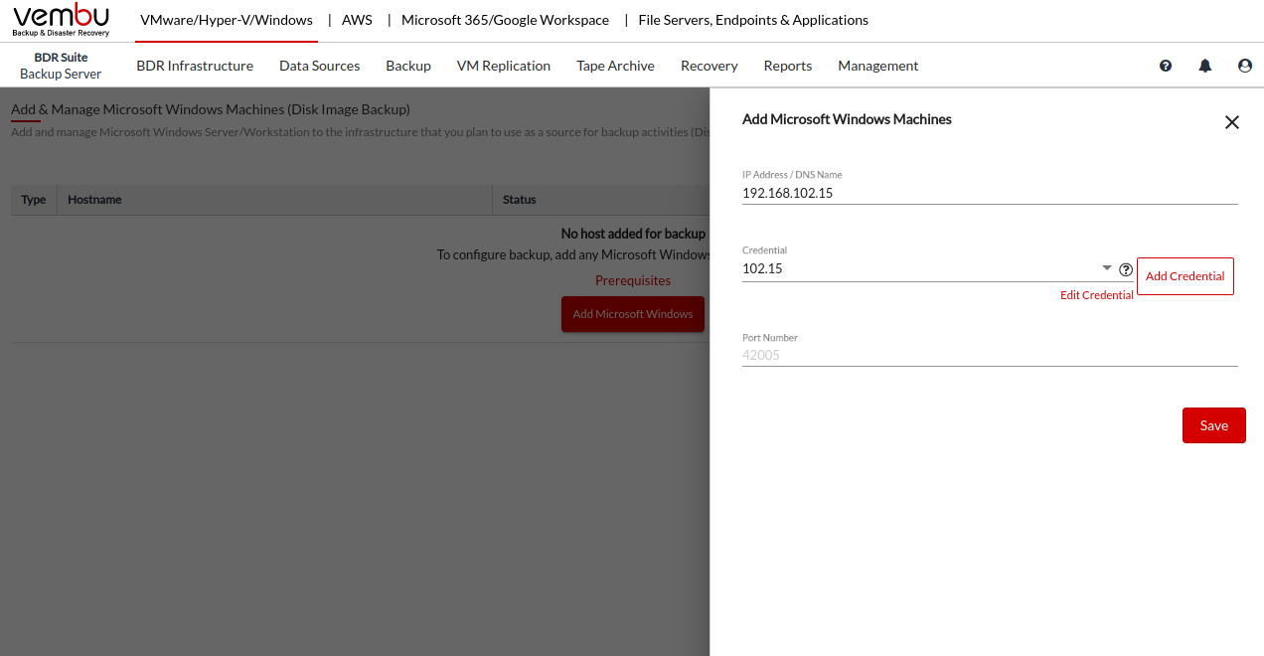The image size is (1264, 656).
Task: Click the Save button
Action: click(x=1213, y=425)
